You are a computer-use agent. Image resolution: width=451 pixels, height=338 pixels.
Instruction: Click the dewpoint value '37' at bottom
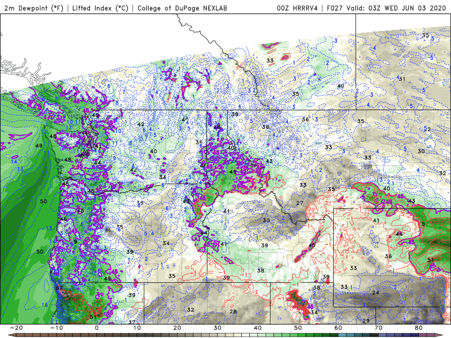(132, 322)
